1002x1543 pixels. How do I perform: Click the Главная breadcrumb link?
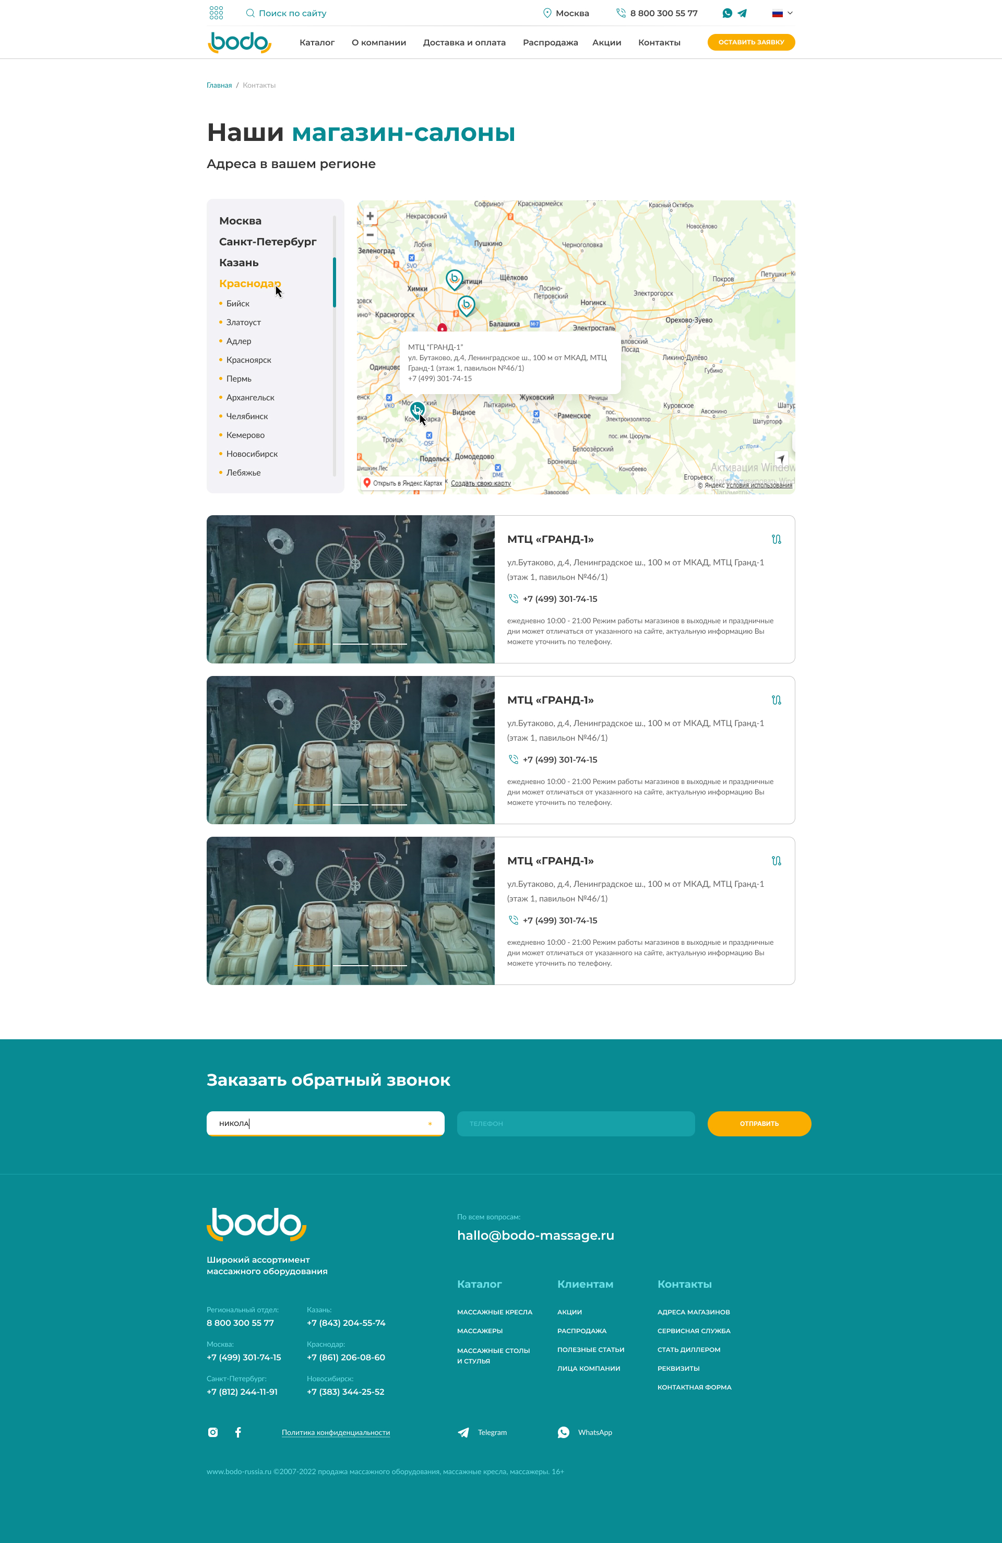pyautogui.click(x=219, y=86)
